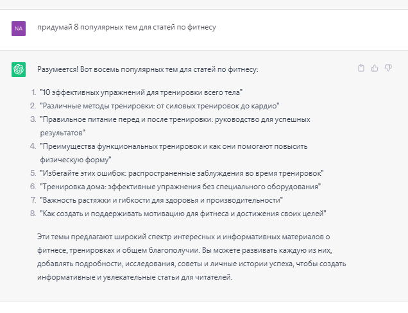Click the word "результатов" ending item 3
Screen dimensions: 408x313
(61, 133)
